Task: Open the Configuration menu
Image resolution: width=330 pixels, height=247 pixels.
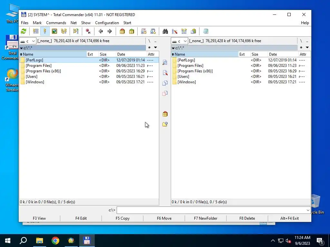Action: click(107, 23)
